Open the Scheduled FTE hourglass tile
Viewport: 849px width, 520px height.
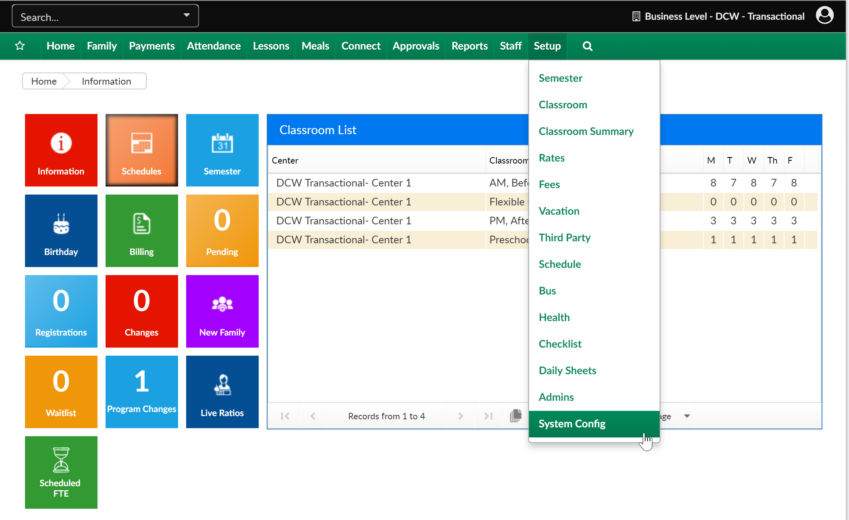point(61,472)
